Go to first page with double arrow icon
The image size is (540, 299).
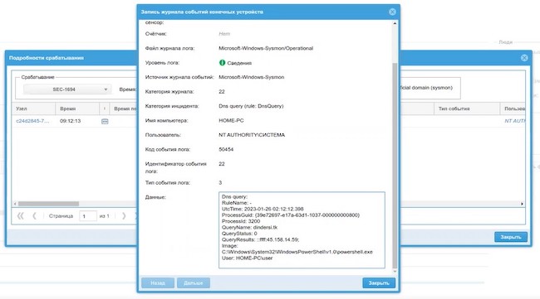click(20, 216)
